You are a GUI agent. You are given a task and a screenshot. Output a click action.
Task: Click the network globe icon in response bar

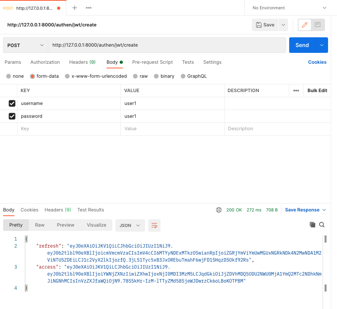point(219,210)
